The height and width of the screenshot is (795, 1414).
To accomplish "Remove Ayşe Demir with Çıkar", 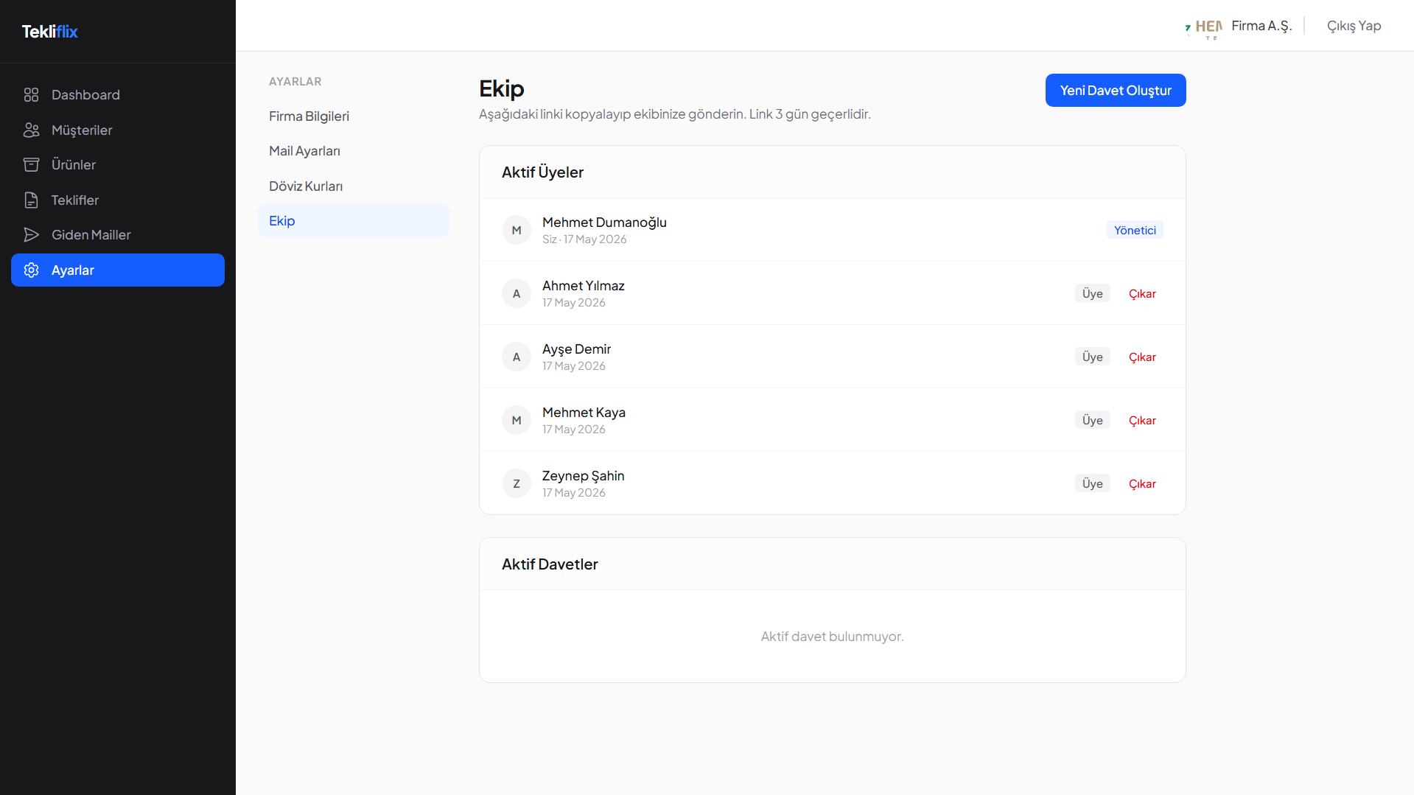I will pos(1142,357).
